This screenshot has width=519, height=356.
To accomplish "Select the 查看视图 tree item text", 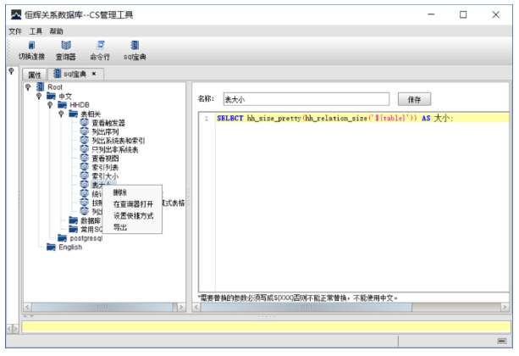I will point(105,159).
